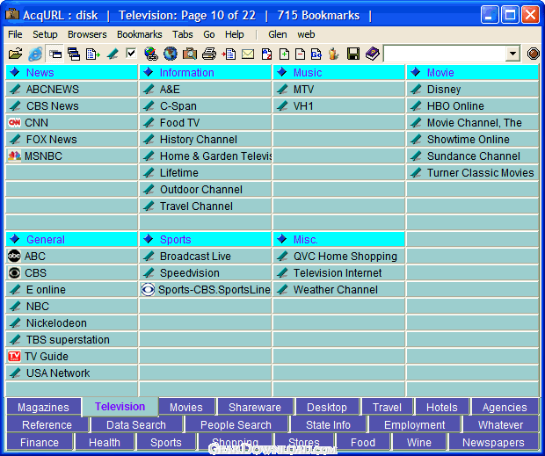
Task: Switch to the Employment tab
Action: [415, 424]
